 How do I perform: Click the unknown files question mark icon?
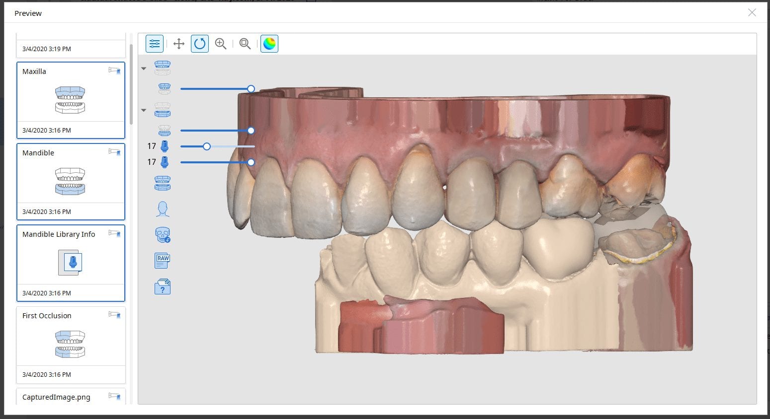[x=163, y=286]
